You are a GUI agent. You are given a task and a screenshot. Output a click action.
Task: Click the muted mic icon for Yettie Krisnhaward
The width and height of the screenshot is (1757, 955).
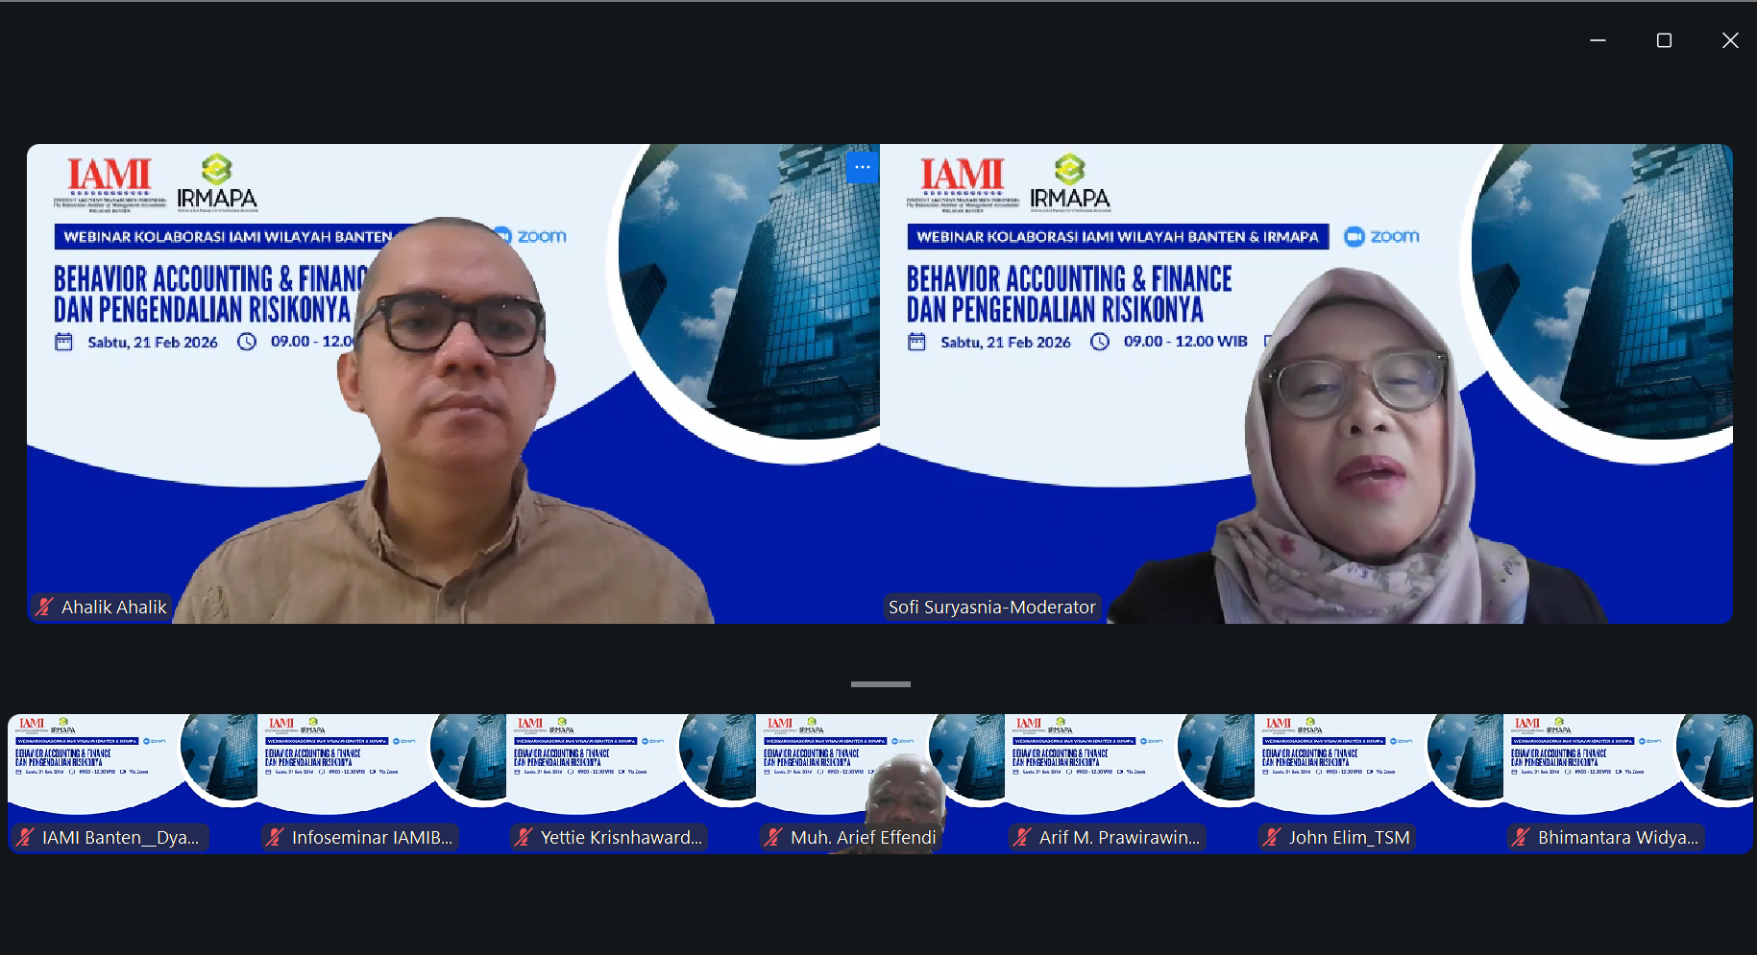click(x=524, y=837)
